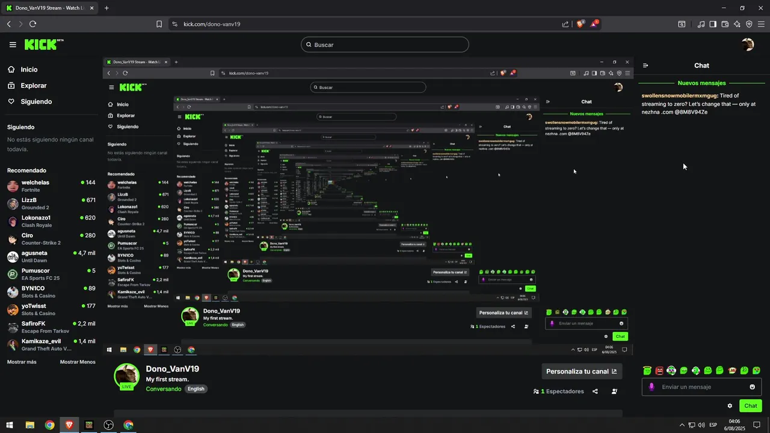The width and height of the screenshot is (770, 433).
Task: Click the site settings icon beside URL
Action: 174,24
